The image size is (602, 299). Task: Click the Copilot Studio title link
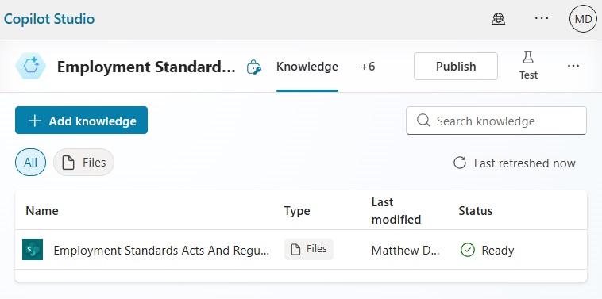(49, 19)
